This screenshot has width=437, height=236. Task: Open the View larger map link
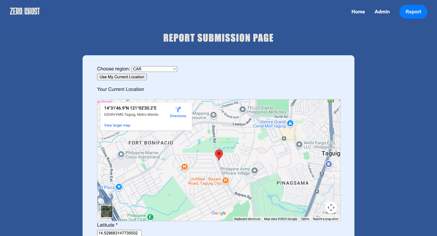(x=117, y=125)
